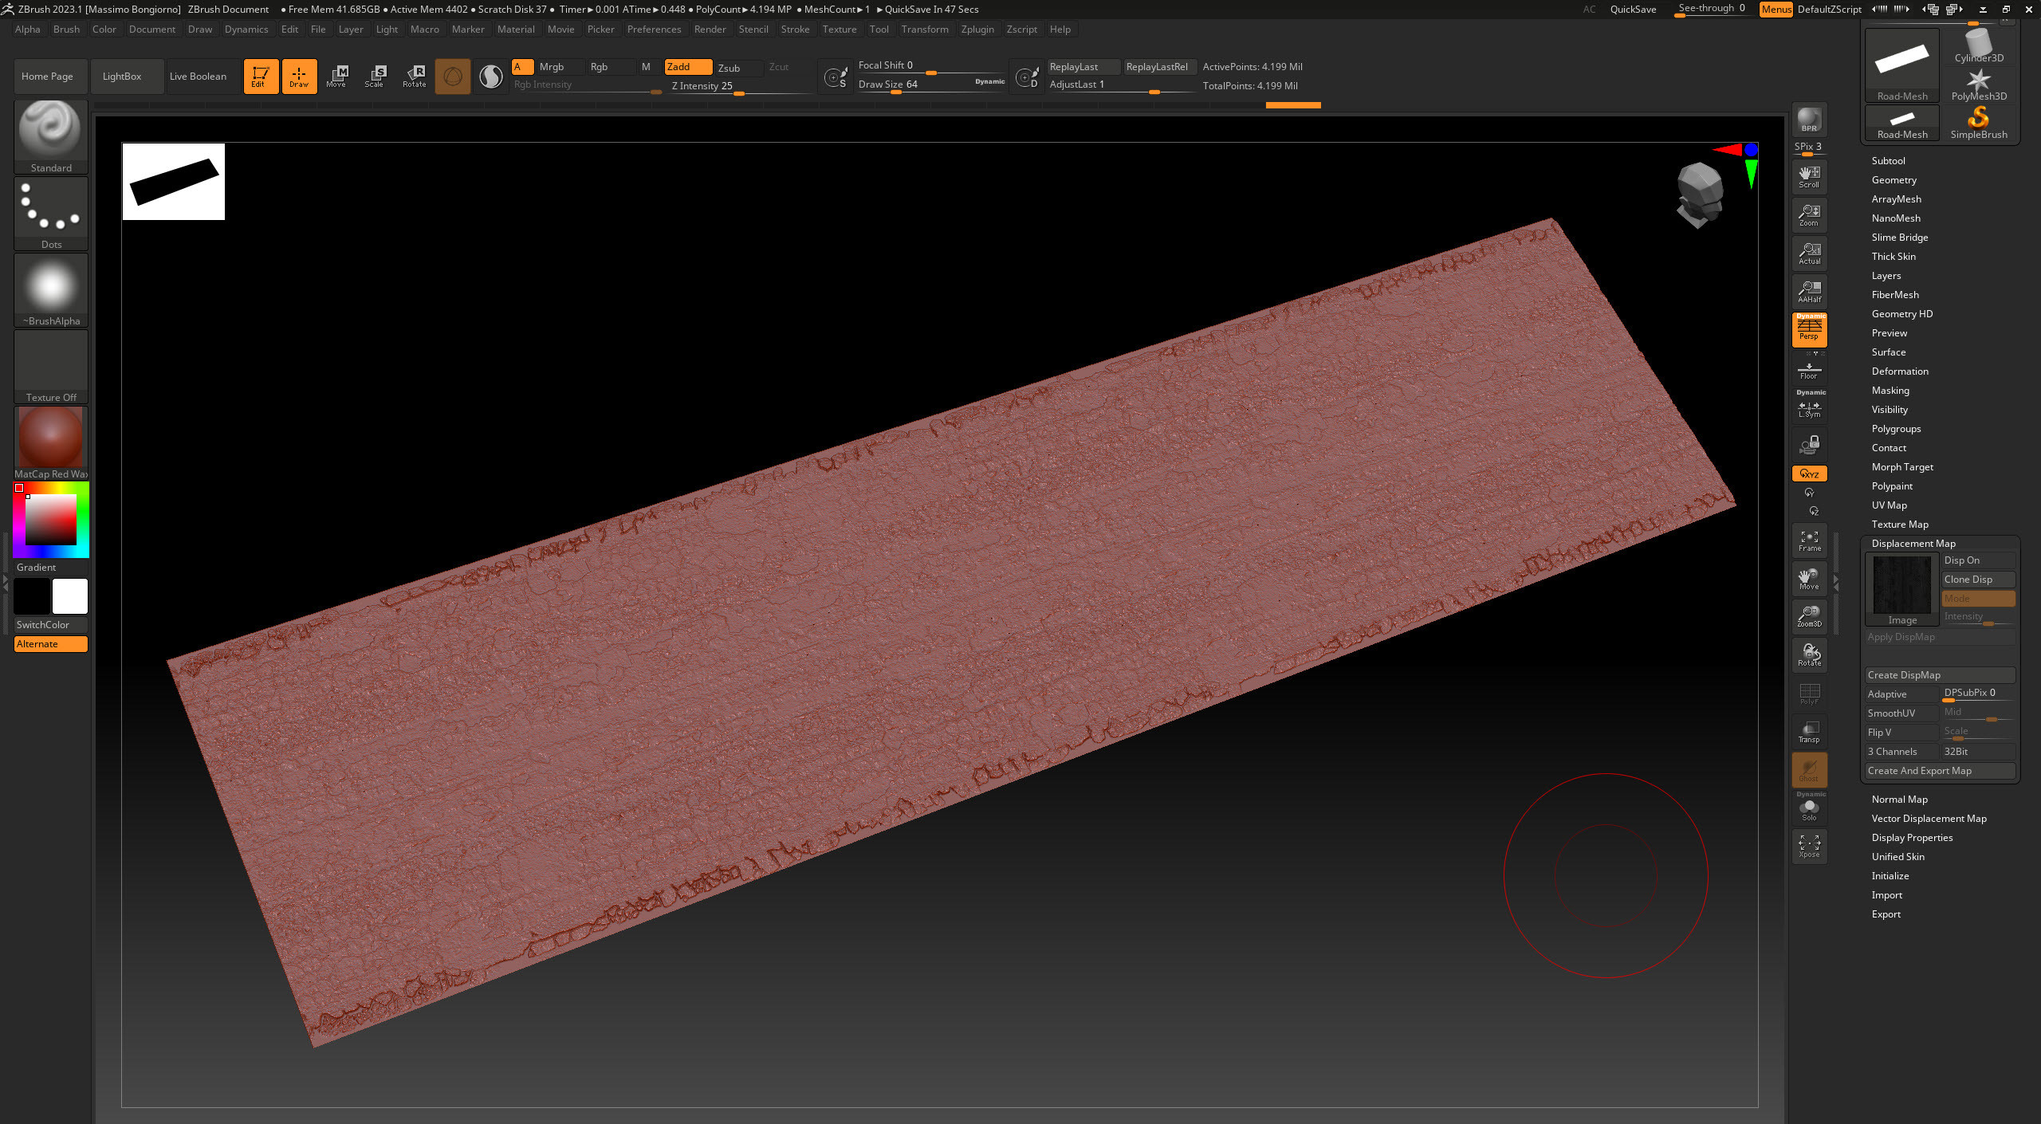2041x1124 pixels.
Task: Click the QuickSave button
Action: [x=1633, y=10]
